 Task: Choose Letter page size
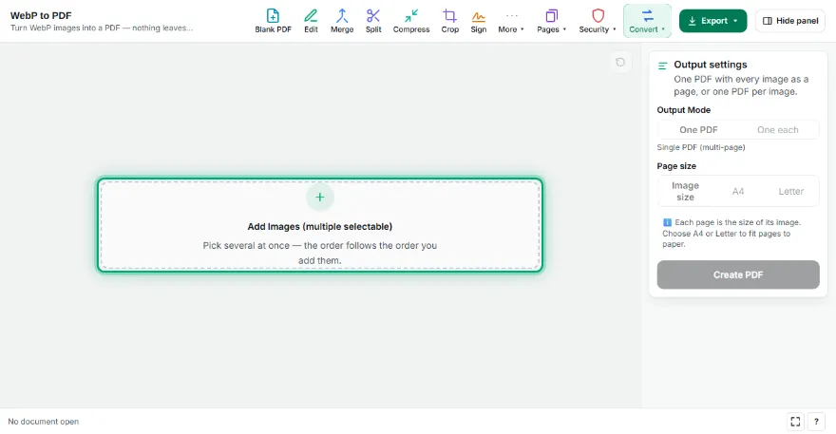(790, 191)
